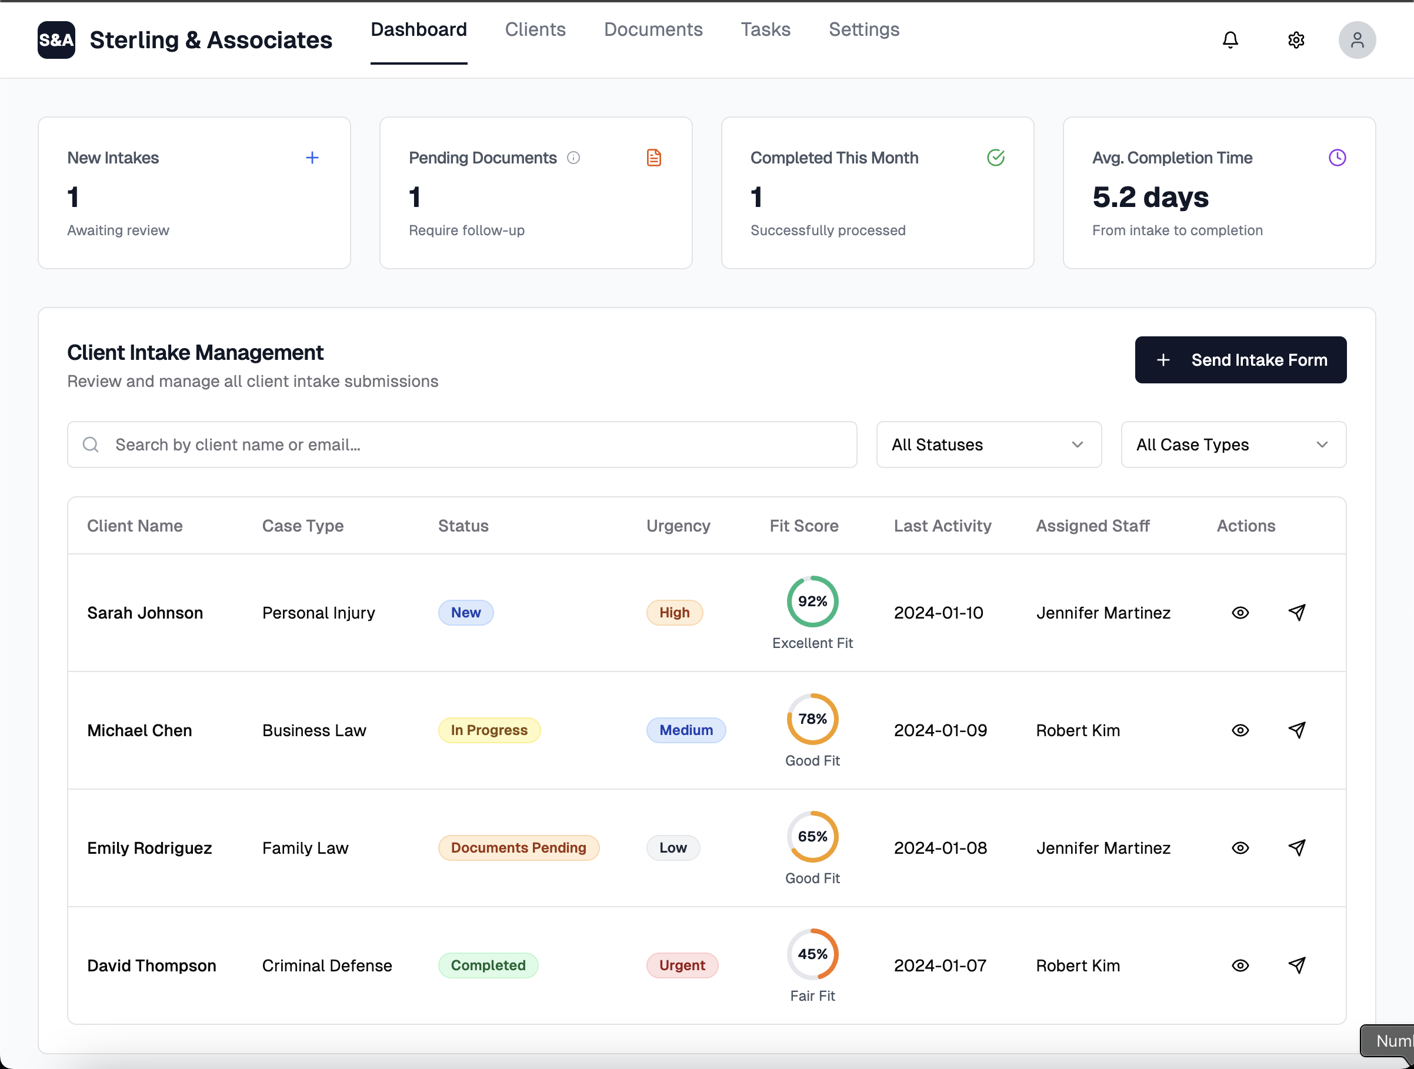
Task: Click the green checkmark on Completed This Month
Action: 996,157
